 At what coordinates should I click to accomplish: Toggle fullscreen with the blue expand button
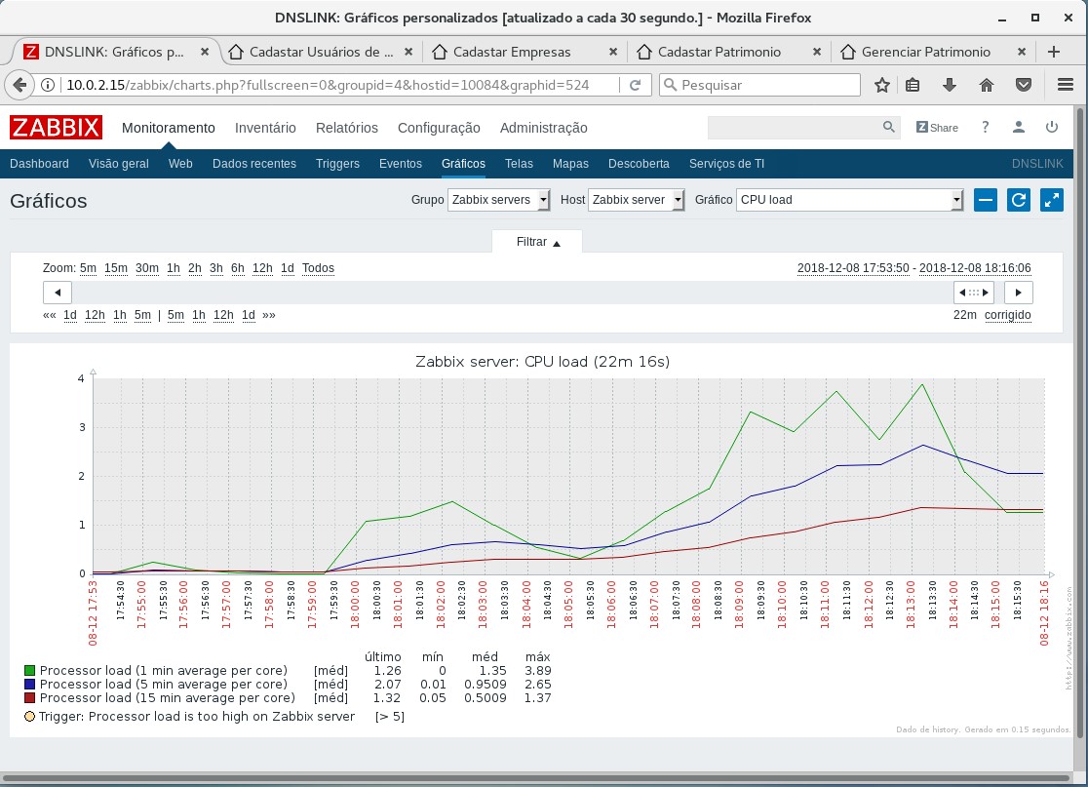[1052, 200]
